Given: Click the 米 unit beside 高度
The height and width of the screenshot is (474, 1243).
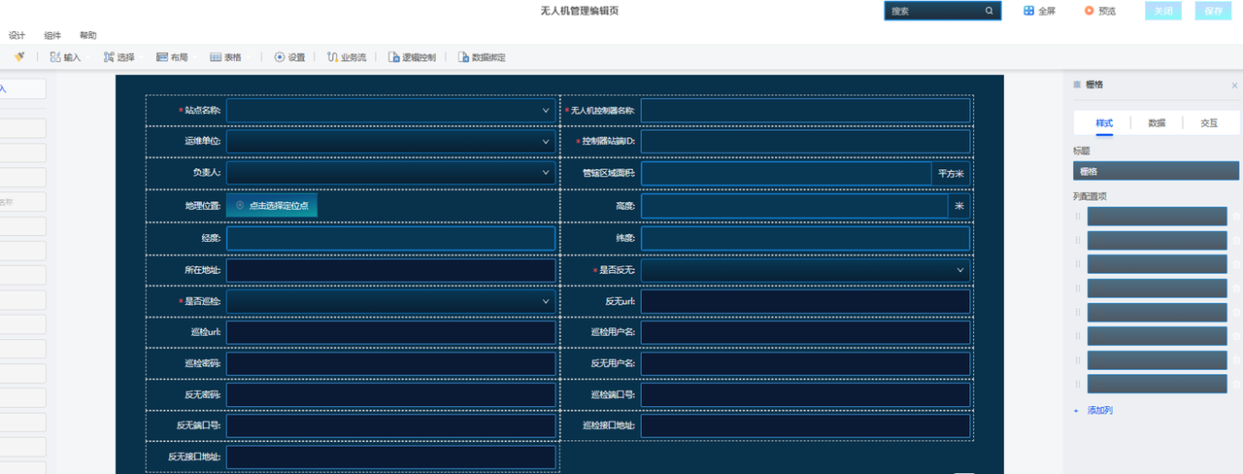Looking at the screenshot, I should (959, 206).
